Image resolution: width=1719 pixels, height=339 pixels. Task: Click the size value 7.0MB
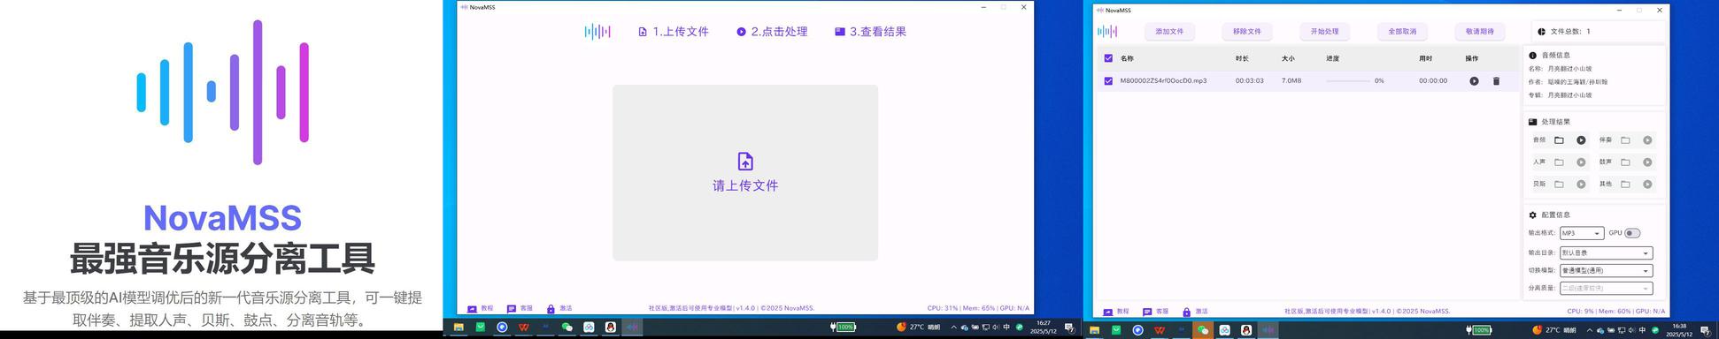(1291, 81)
